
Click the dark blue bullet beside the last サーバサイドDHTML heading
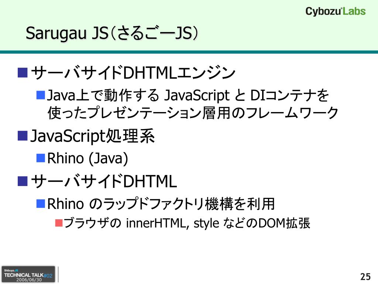(23, 181)
